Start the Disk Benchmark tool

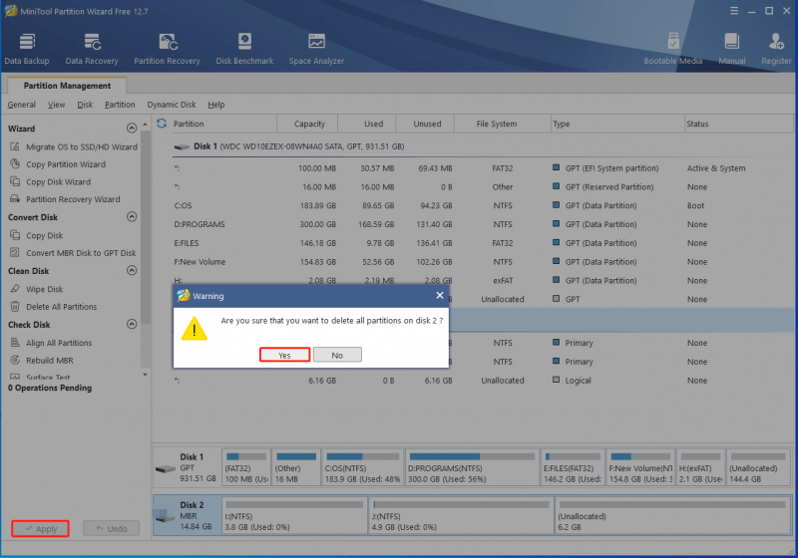pyautogui.click(x=244, y=49)
